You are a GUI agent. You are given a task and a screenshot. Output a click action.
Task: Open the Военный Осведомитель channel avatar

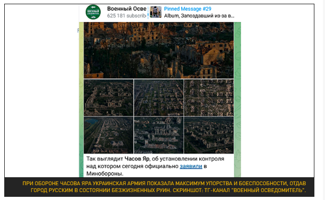[93, 12]
